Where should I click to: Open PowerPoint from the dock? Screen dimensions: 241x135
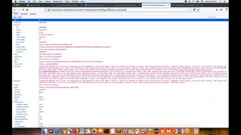pyautogui.click(x=175, y=131)
